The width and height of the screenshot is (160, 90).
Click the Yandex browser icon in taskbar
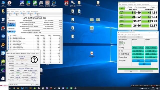(x=39, y=88)
